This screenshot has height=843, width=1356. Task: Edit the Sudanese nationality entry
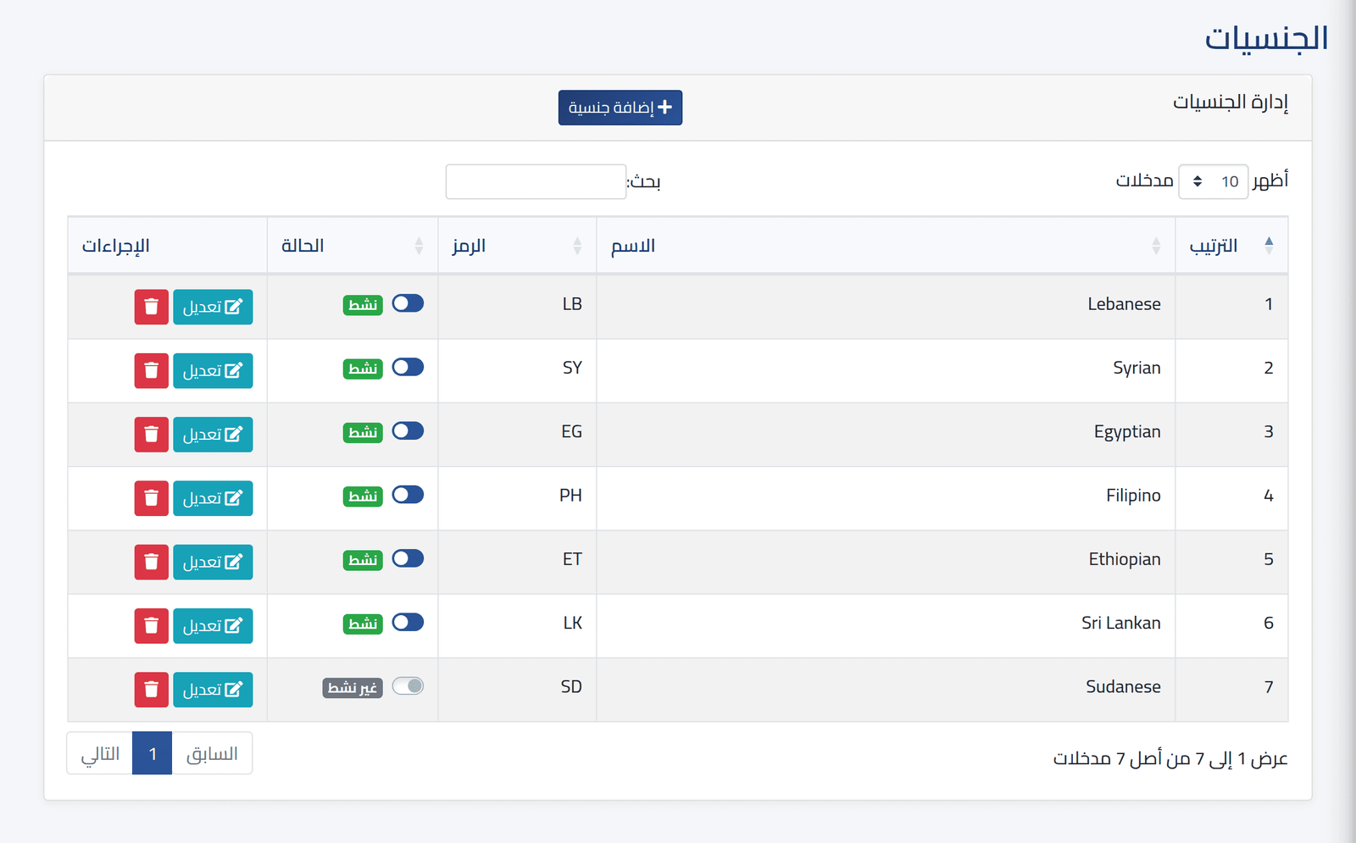point(213,690)
